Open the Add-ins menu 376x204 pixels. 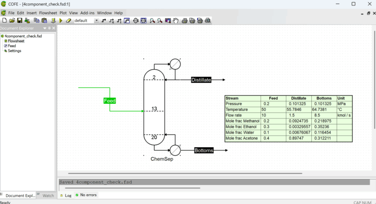coord(88,13)
